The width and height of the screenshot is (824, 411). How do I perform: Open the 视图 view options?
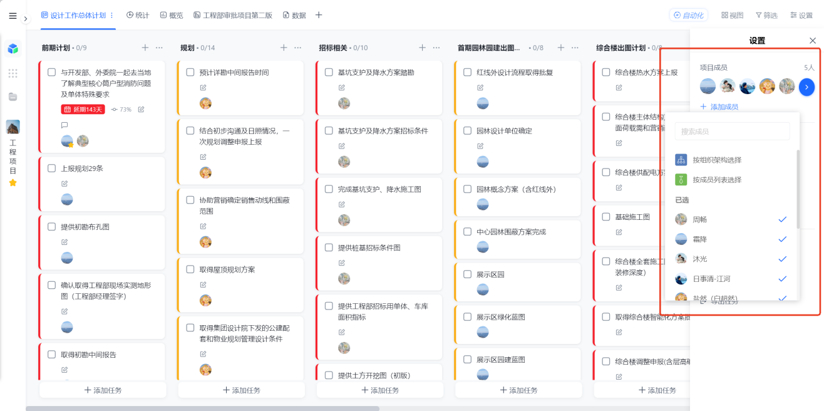pyautogui.click(x=732, y=15)
